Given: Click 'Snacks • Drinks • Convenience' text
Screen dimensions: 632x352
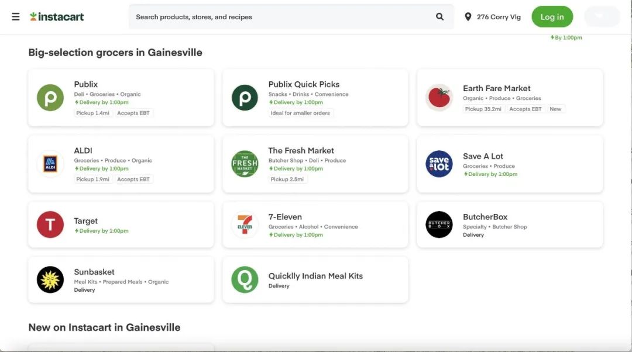Looking at the screenshot, I should (x=308, y=94).
